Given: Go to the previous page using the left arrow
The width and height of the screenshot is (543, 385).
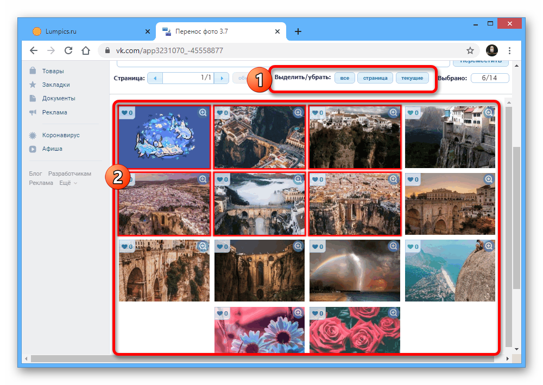Looking at the screenshot, I should (x=155, y=78).
